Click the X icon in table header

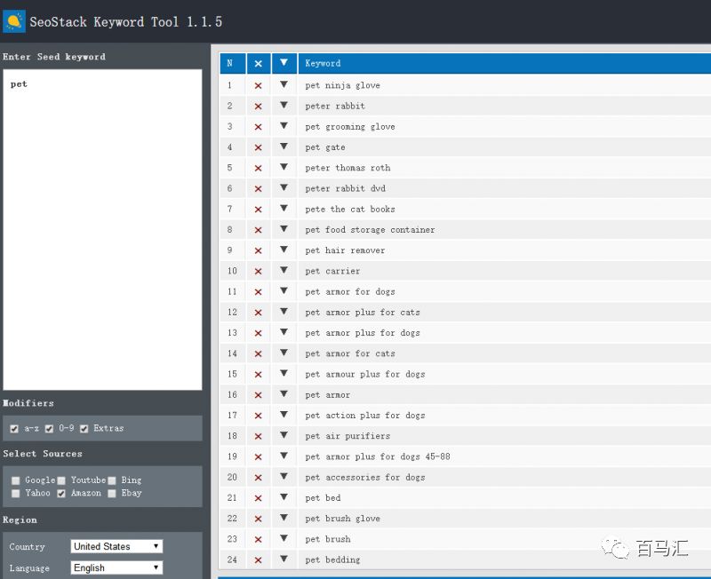[258, 64]
